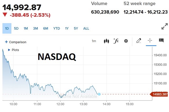Click the current price marker dot
This screenshot has width=169, height=112.
click(99, 94)
